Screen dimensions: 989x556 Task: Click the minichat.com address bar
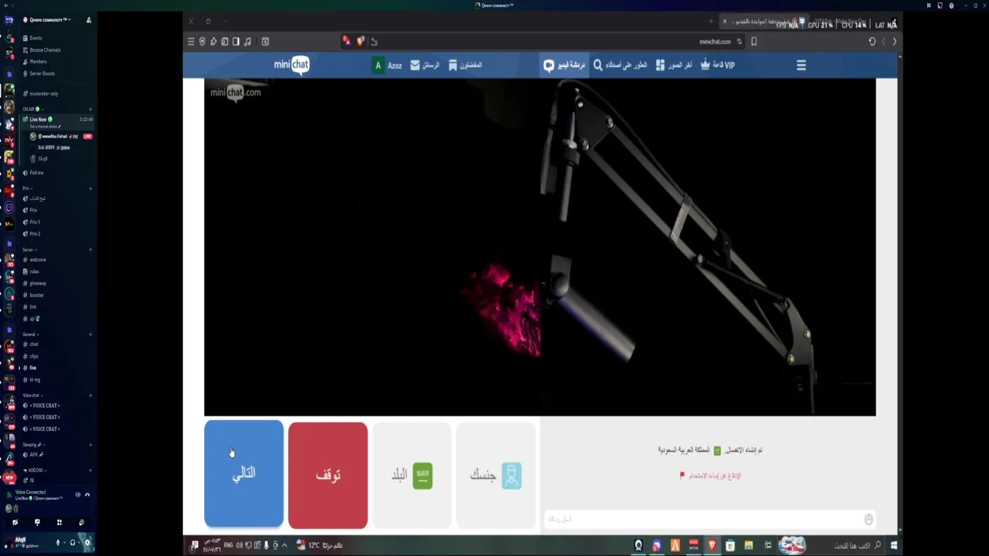coord(715,42)
